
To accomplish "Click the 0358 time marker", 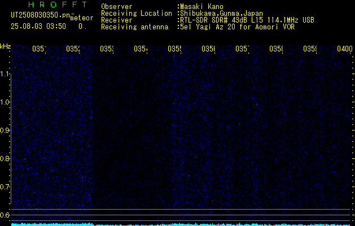I will pos(276,49).
